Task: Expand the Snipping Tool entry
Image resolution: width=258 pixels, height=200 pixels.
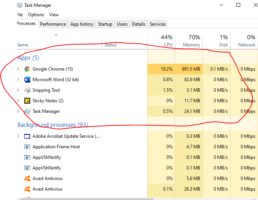Action: click(x=18, y=90)
